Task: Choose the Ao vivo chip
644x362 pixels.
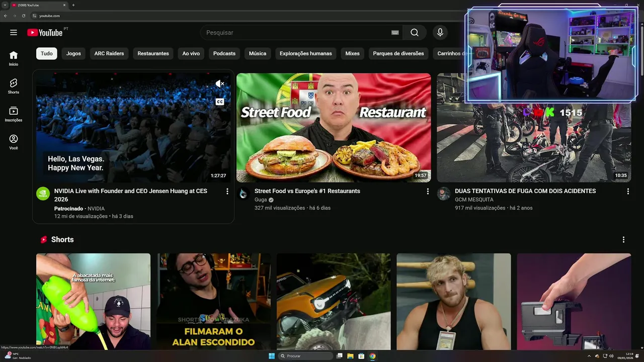Action: pyautogui.click(x=191, y=53)
